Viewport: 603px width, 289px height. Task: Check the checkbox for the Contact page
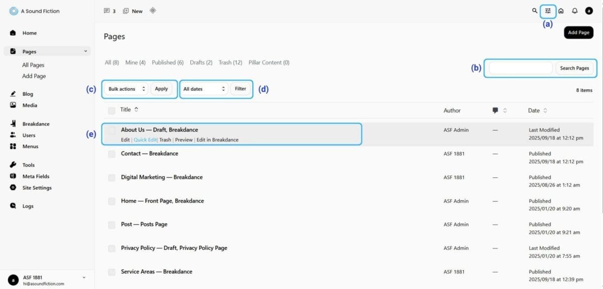112,154
